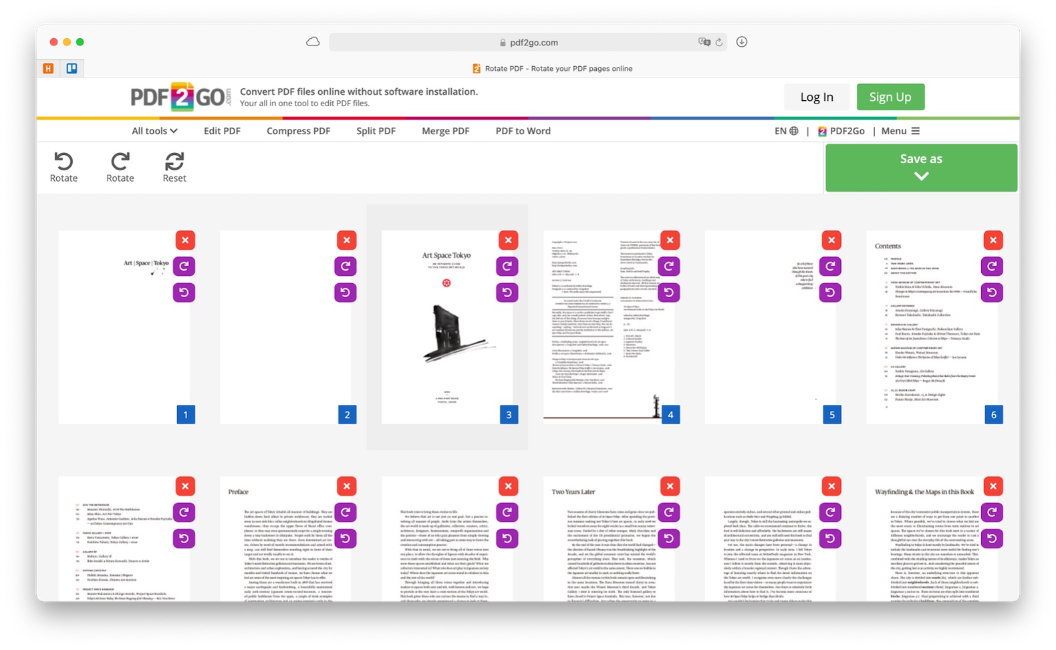This screenshot has width=1056, height=650.
Task: Go to Edit PDF tool
Action: (222, 131)
